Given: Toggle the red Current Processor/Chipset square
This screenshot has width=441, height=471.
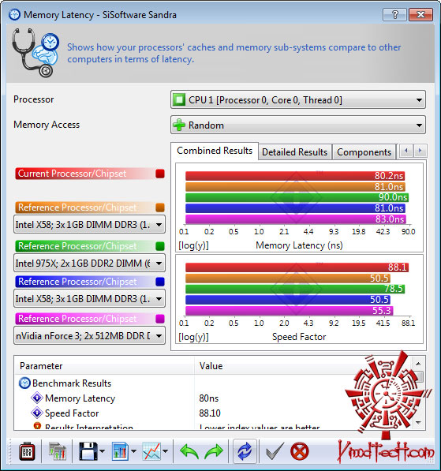Looking at the screenshot, I should [x=160, y=174].
